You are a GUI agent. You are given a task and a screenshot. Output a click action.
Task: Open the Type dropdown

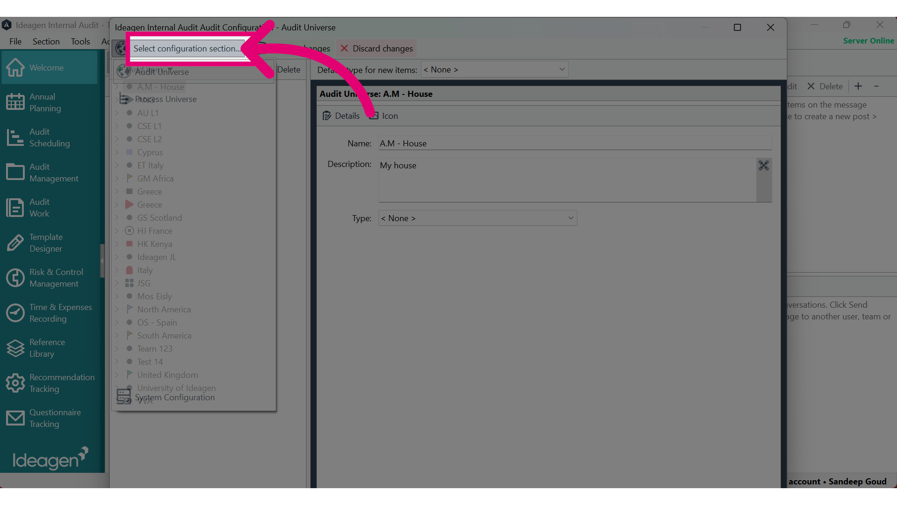[477, 218]
